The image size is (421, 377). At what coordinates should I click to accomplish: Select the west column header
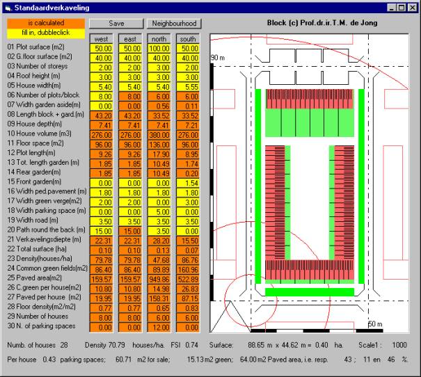101,39
